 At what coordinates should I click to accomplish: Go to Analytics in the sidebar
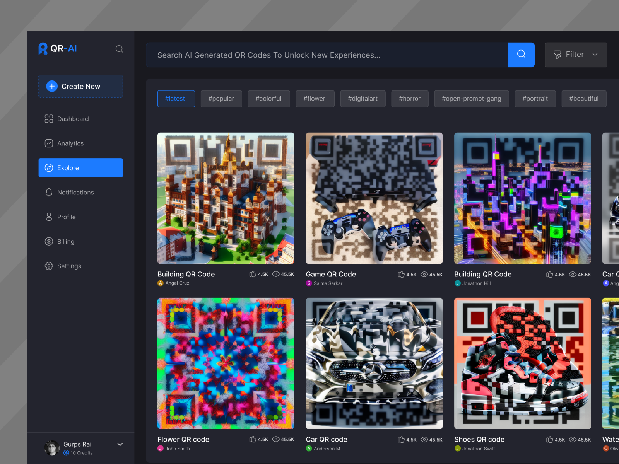pyautogui.click(x=70, y=143)
